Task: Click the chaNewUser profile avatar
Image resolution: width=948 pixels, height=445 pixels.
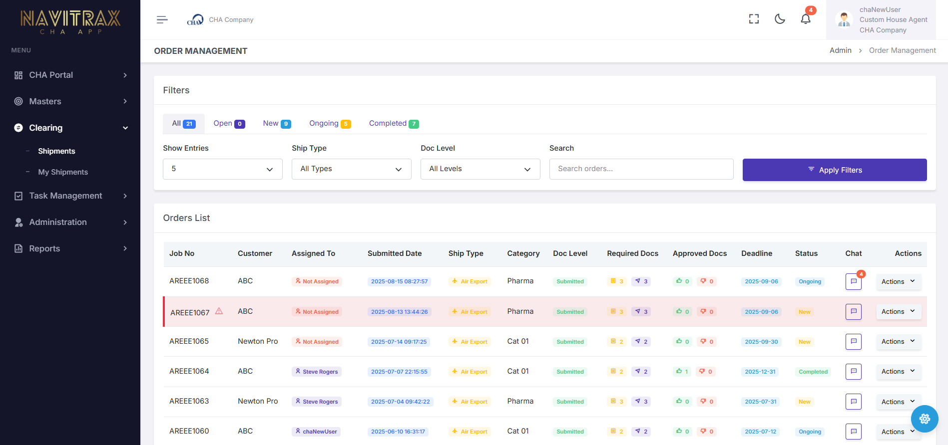Action: (x=844, y=20)
